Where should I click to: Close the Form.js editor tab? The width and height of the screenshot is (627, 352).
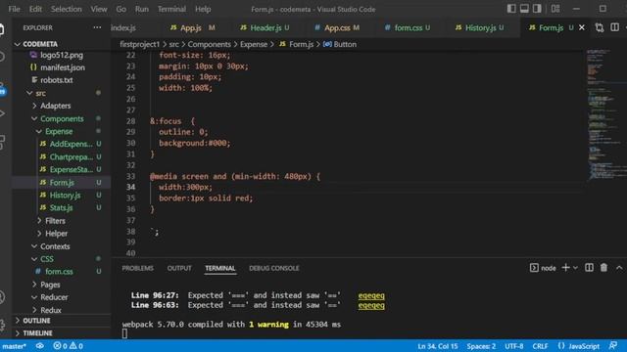click(582, 27)
